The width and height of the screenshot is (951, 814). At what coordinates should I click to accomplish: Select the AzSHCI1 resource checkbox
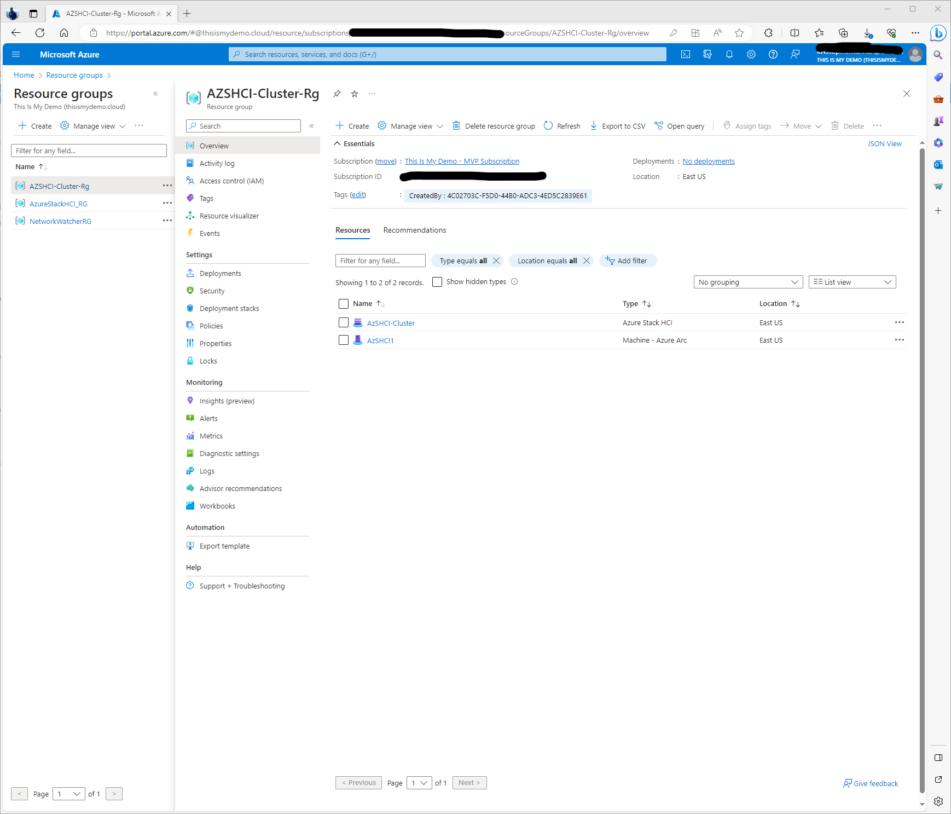(344, 340)
